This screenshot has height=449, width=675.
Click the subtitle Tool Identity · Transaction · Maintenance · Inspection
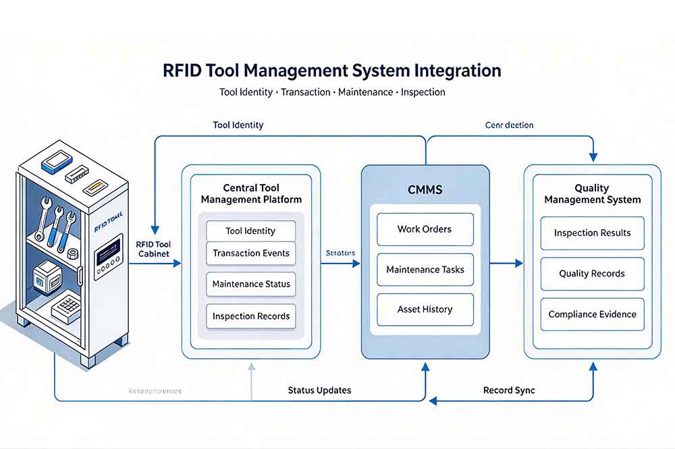point(332,92)
